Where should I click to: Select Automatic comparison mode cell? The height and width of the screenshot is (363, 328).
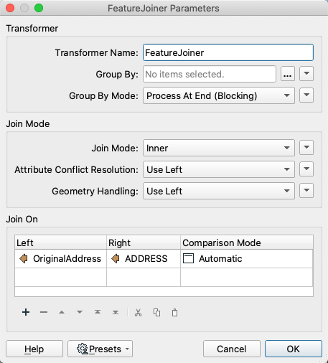pyautogui.click(x=246, y=259)
